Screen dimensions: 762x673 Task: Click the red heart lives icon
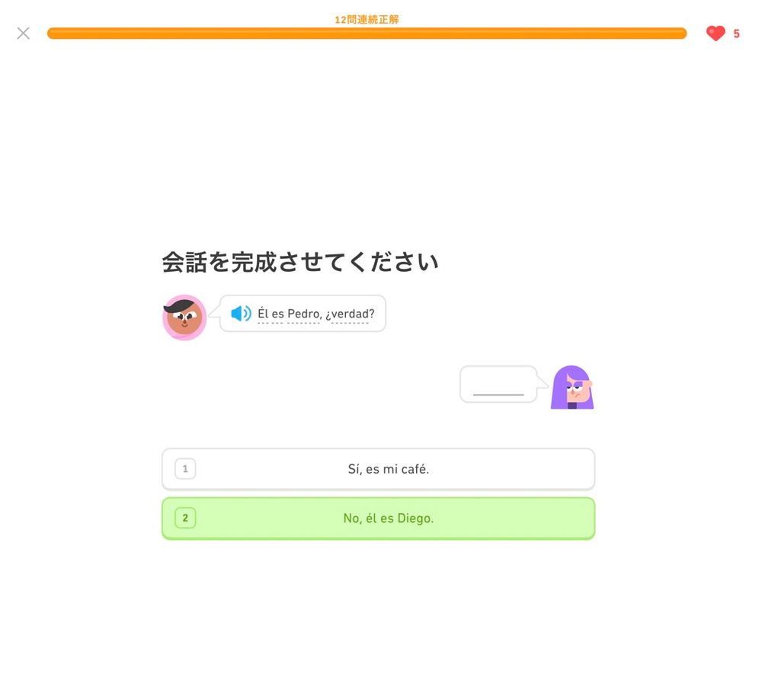click(x=716, y=33)
